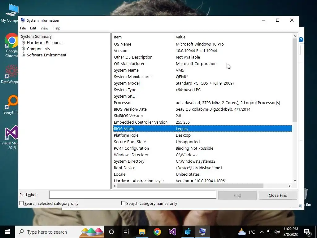The image size is (317, 238).
Task: Open the Help menu
Action: [56, 28]
